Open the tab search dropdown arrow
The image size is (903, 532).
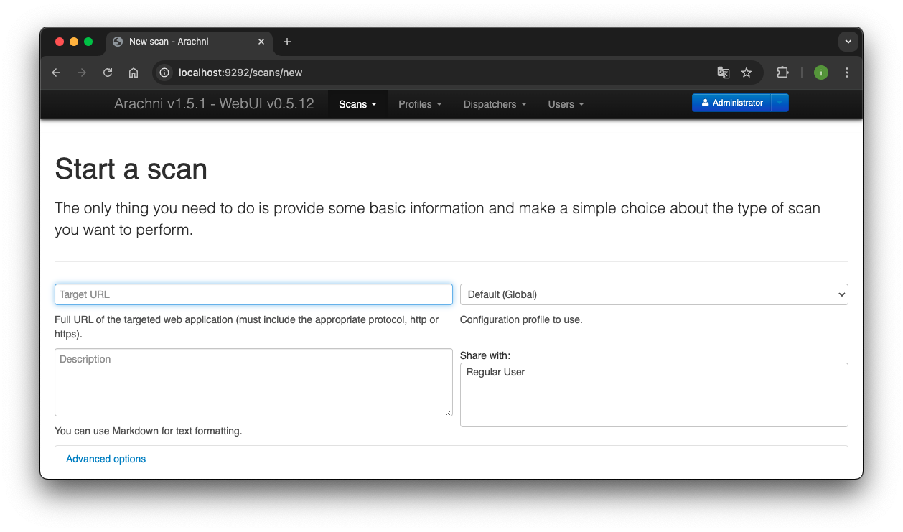coord(848,42)
